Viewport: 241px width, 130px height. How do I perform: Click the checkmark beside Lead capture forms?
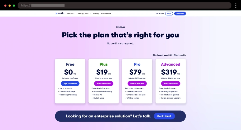pyautogui.click(x=126, y=91)
